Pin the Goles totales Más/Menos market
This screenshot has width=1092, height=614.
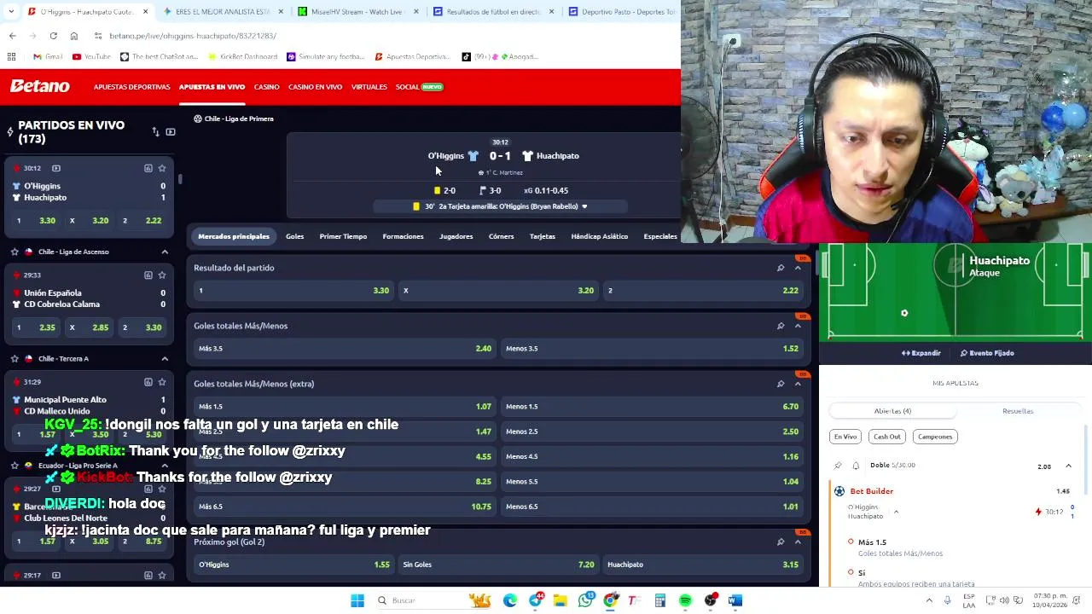coord(781,326)
